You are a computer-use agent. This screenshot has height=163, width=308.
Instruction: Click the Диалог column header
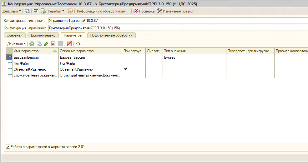(x=154, y=51)
